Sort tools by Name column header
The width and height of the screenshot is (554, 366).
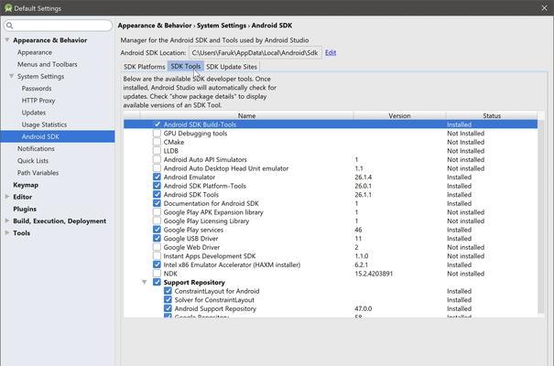pyautogui.click(x=246, y=115)
